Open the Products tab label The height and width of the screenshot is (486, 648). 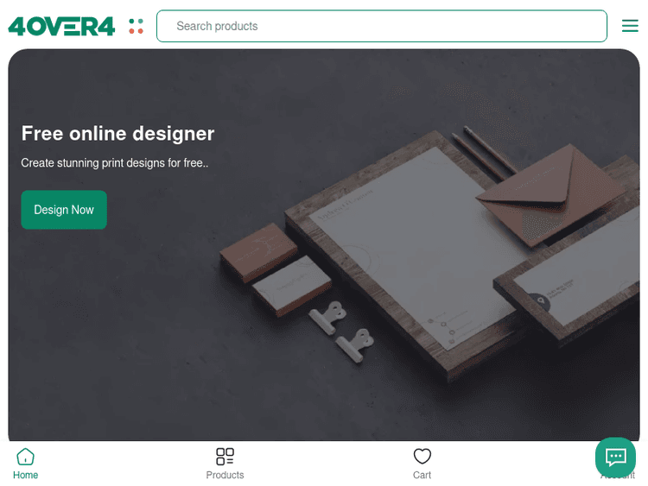click(x=225, y=475)
